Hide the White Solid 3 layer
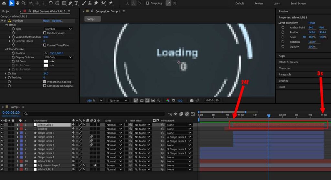The height and width of the screenshot is (180, 331). click(2, 125)
